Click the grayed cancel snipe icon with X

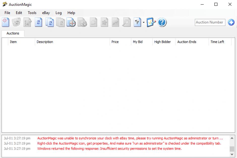[x=82, y=22]
